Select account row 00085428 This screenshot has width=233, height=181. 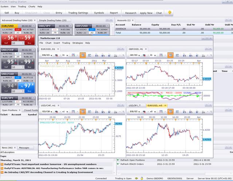tap(174, 29)
